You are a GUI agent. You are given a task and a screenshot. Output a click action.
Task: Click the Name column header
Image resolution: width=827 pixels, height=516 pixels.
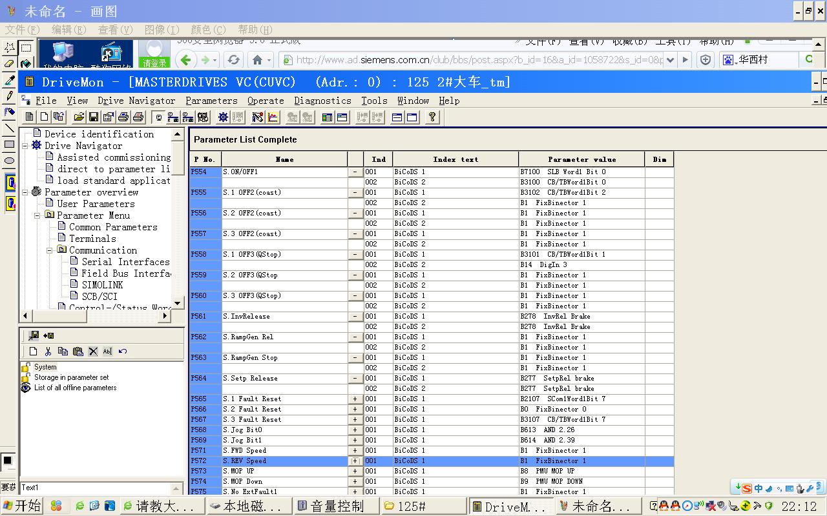[x=285, y=159]
